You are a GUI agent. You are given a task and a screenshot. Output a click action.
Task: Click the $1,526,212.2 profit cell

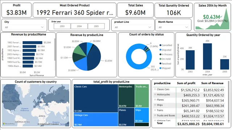[x=190, y=90]
